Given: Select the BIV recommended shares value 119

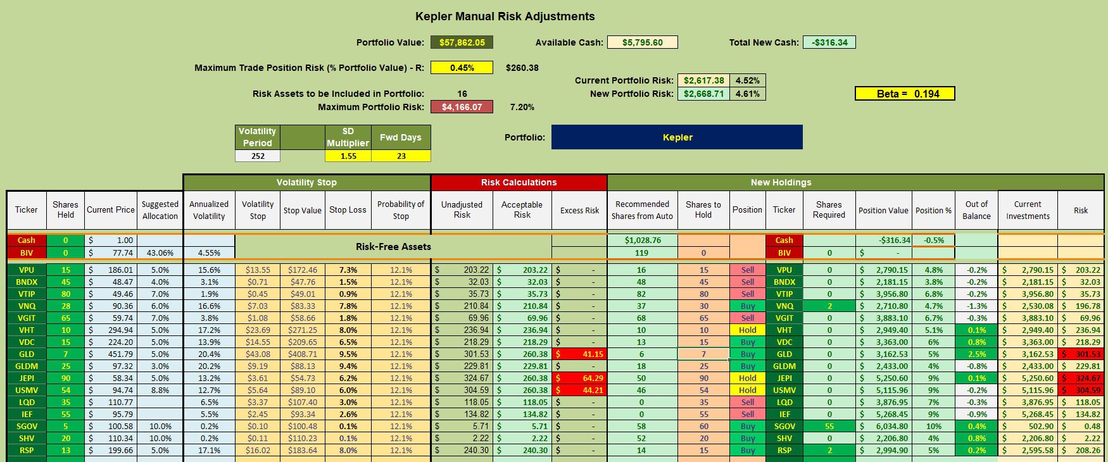Looking at the screenshot, I should (642, 253).
